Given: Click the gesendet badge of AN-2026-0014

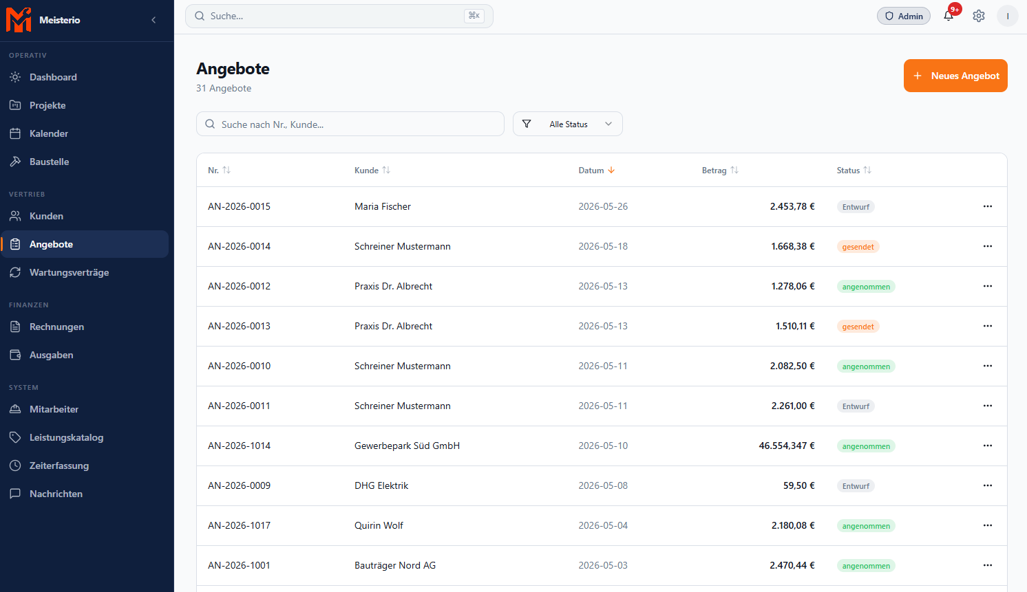Looking at the screenshot, I should (858, 247).
